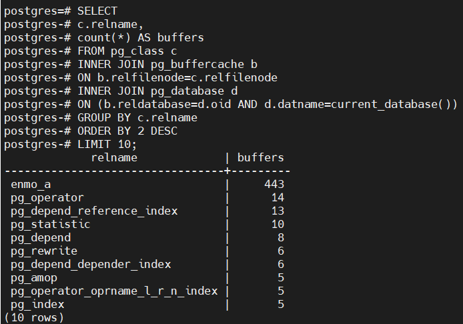Click the enmo_a row name
This screenshot has height=324, width=463.
coord(31,184)
